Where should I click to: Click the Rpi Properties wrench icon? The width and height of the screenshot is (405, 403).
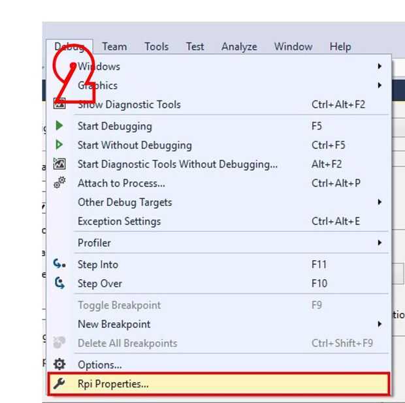[59, 383]
